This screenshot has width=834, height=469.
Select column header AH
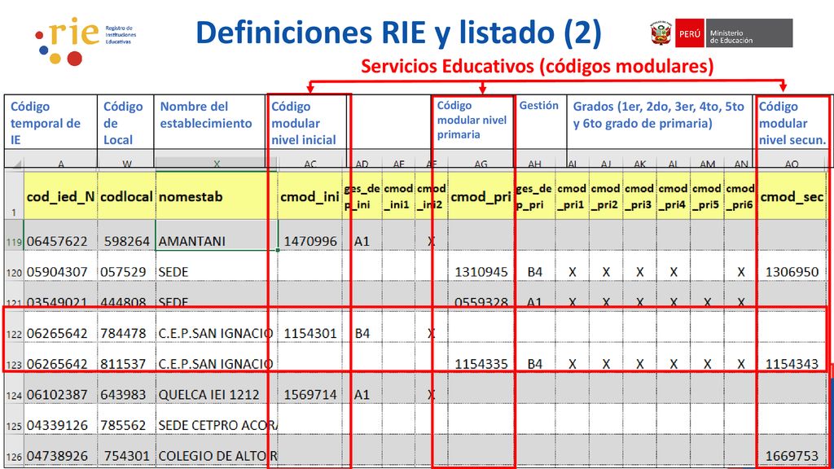pos(534,163)
